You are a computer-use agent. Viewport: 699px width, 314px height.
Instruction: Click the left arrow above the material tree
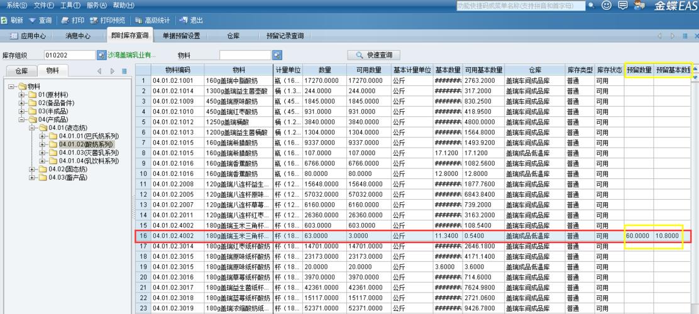point(99,71)
